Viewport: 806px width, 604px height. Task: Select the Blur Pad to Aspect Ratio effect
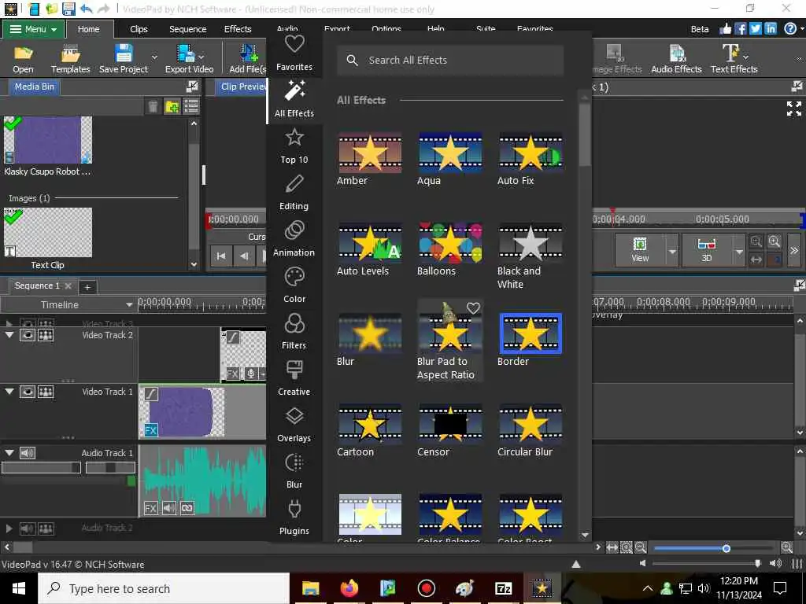pyautogui.click(x=450, y=335)
